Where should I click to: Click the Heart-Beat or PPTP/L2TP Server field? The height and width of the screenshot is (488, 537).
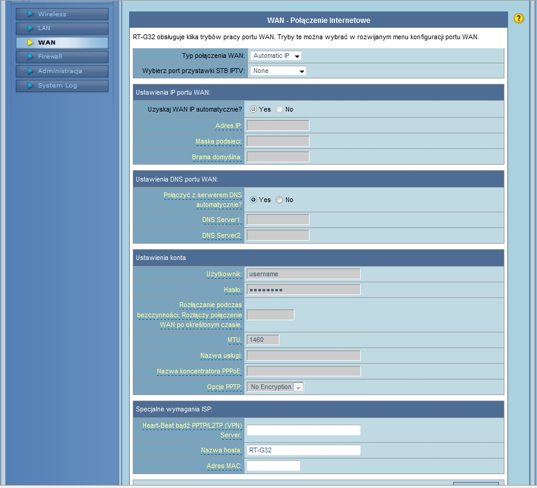[303, 430]
